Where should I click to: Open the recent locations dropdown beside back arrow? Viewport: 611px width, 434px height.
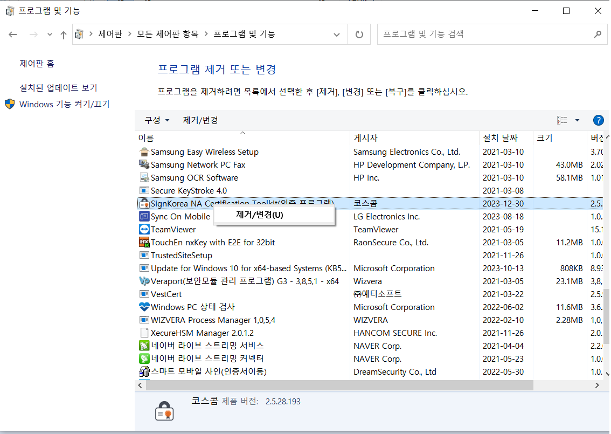tap(49, 34)
